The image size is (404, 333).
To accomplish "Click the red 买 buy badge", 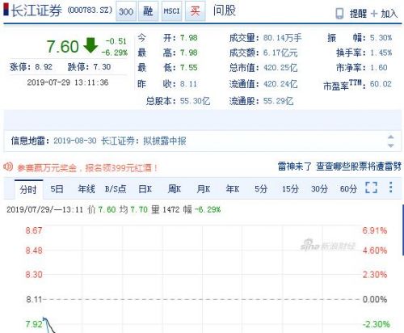I will (196, 11).
